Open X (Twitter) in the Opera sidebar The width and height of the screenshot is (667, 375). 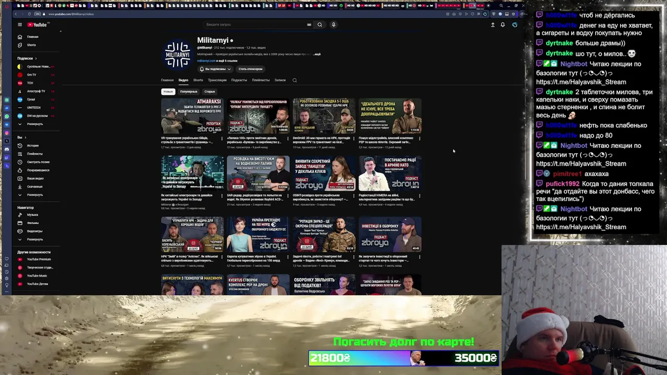coord(7,141)
